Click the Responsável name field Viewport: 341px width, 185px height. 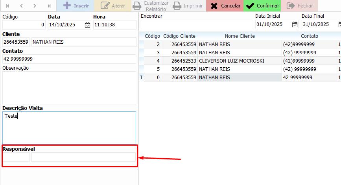point(83,157)
